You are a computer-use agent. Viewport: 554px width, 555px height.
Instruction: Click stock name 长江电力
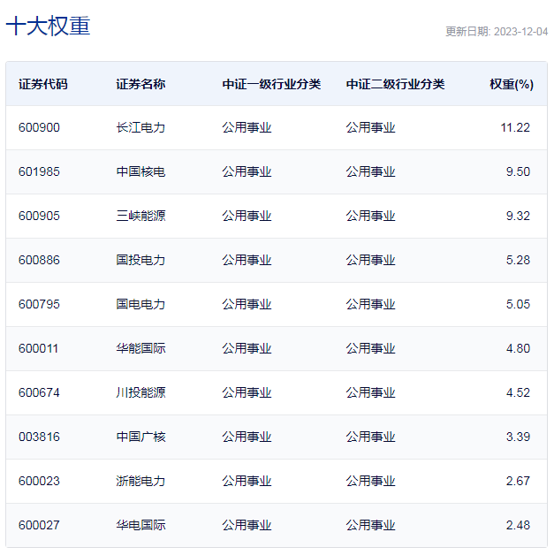pos(140,127)
